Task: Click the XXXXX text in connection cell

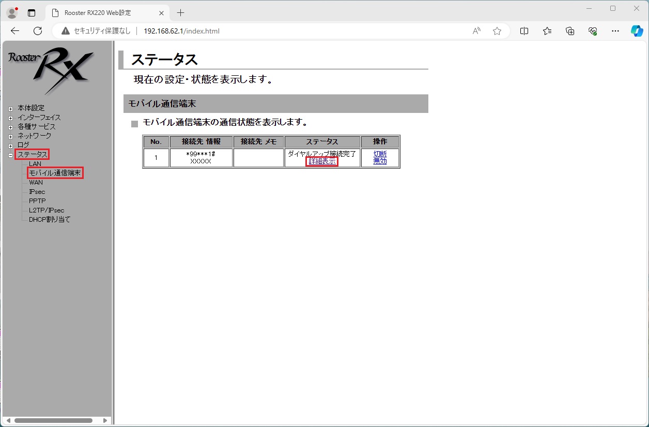Action: [200, 161]
